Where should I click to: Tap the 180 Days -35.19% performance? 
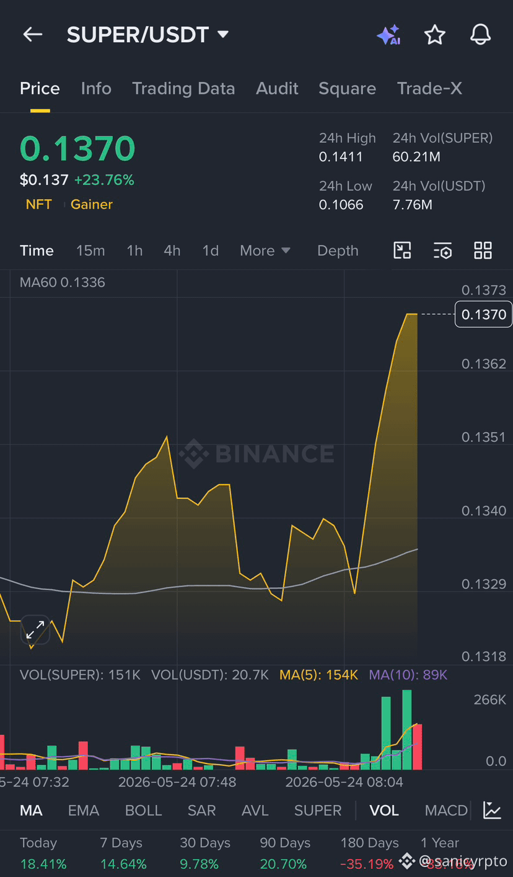pos(369,853)
